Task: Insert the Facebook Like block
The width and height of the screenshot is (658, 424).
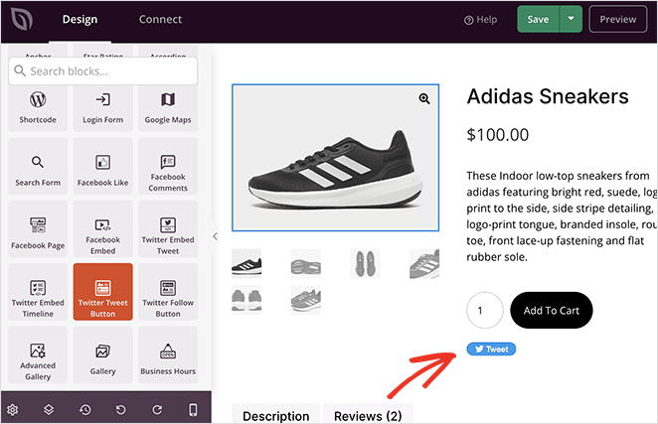Action: tap(102, 166)
